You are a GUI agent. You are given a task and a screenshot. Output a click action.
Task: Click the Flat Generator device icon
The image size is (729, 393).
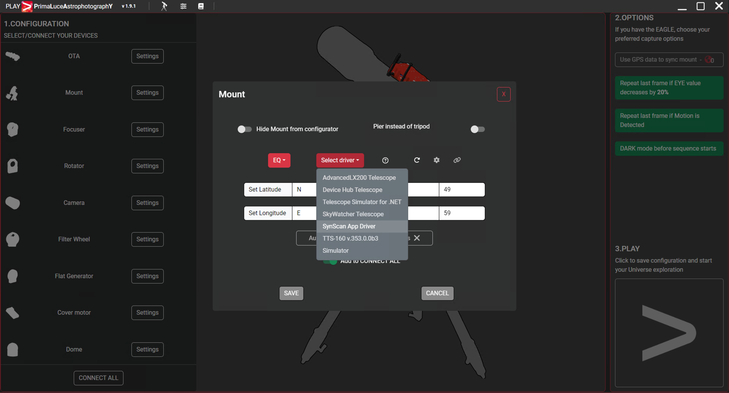pyautogui.click(x=13, y=276)
